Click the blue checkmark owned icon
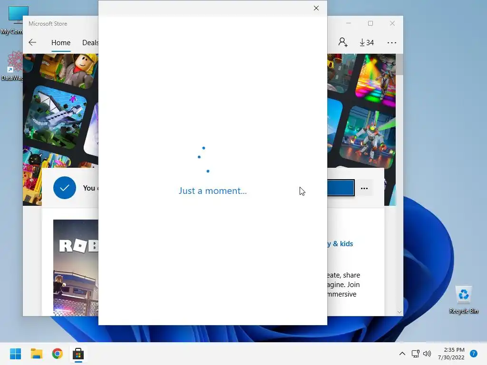Screen dimensions: 487x365 point(65,188)
